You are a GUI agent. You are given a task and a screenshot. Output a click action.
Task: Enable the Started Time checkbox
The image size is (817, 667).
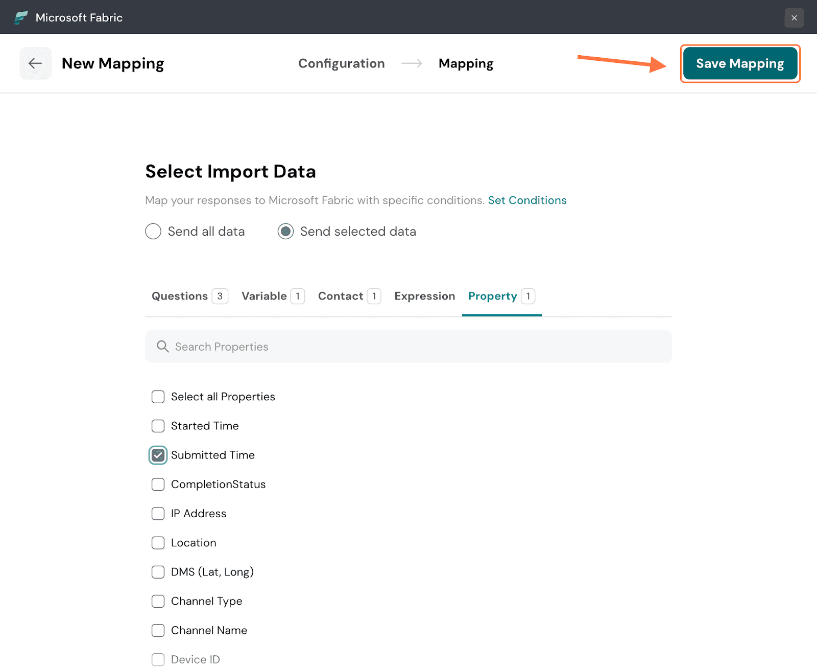(x=158, y=426)
